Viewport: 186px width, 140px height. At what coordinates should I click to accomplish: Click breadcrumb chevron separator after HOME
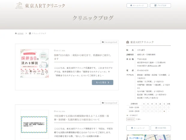coord(26,33)
